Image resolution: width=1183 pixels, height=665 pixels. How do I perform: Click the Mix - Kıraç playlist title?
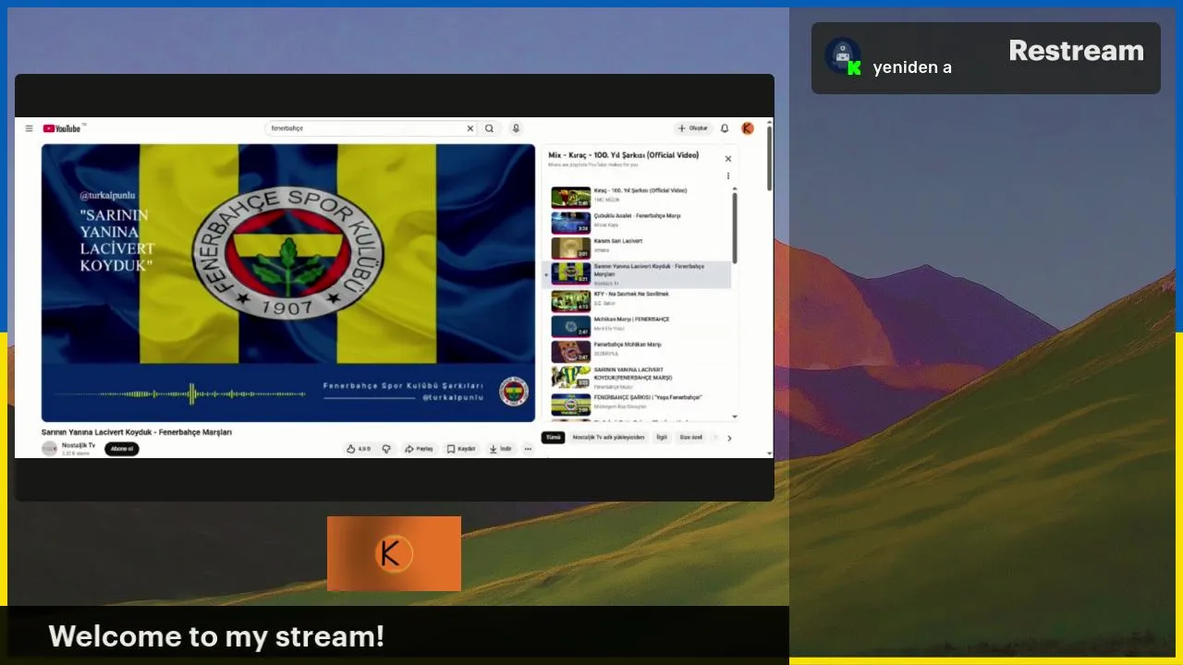(x=624, y=155)
